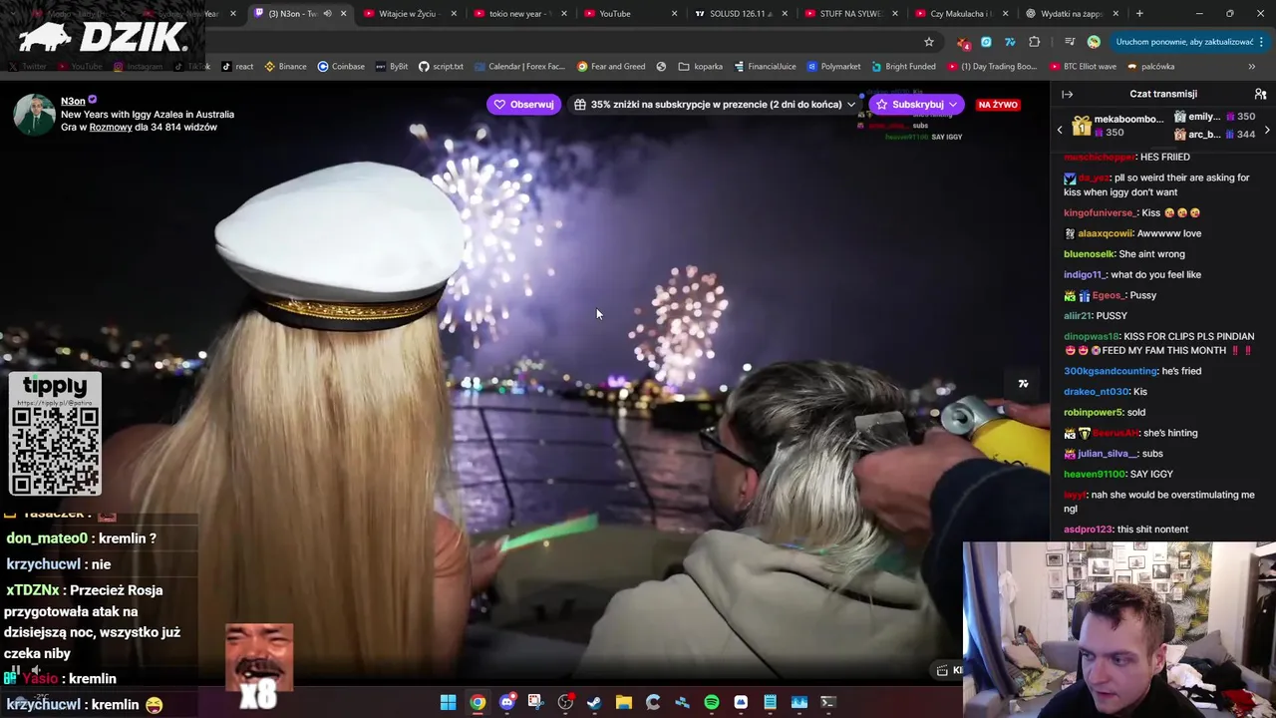Image resolution: width=1276 pixels, height=718 pixels.
Task: Open the Chrome profile avatar
Action: 1094,42
